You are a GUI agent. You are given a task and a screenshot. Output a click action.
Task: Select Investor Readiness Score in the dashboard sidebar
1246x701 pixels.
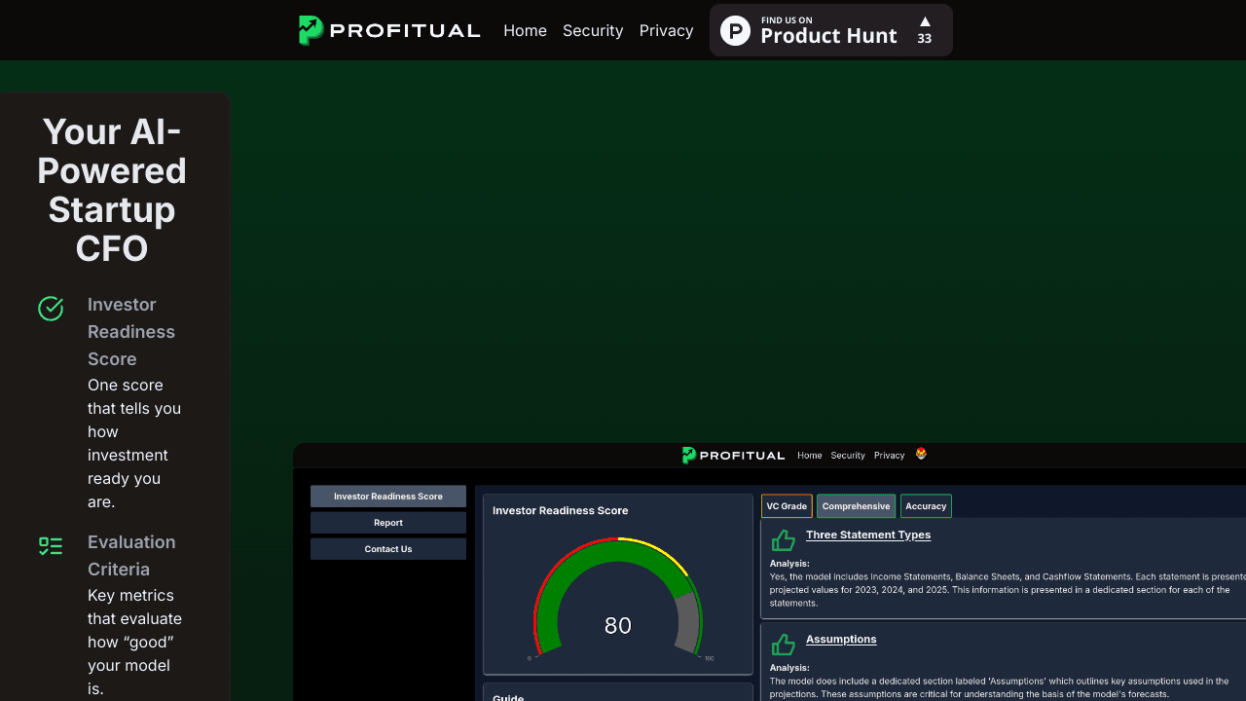pyautogui.click(x=387, y=497)
